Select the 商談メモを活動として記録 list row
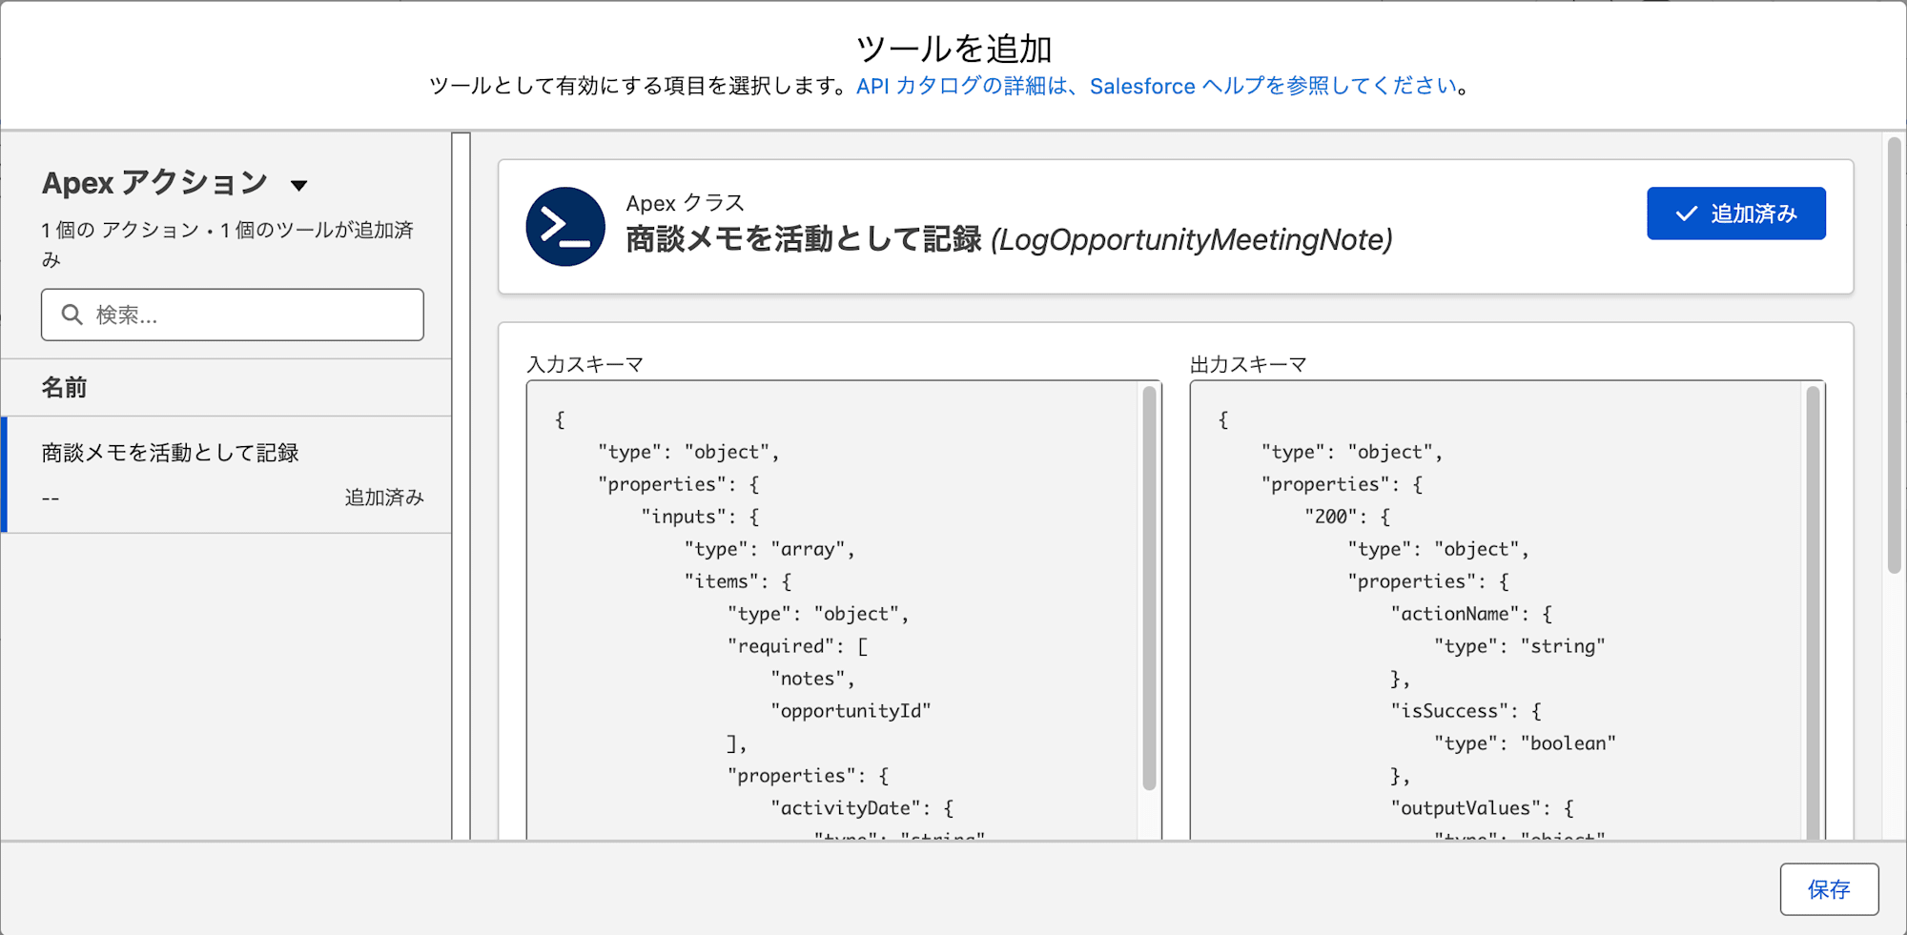 click(227, 475)
